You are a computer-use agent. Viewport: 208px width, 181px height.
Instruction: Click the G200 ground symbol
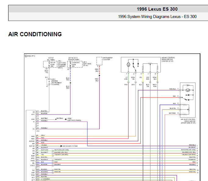tap(66, 119)
